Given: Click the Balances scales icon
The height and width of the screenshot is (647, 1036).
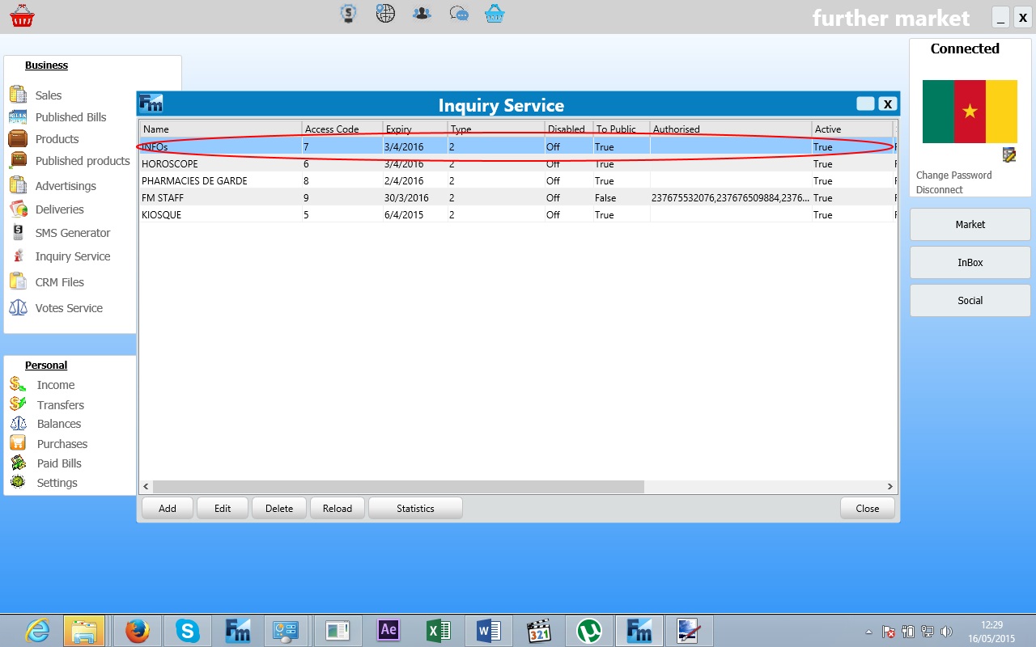Looking at the screenshot, I should click(x=18, y=423).
